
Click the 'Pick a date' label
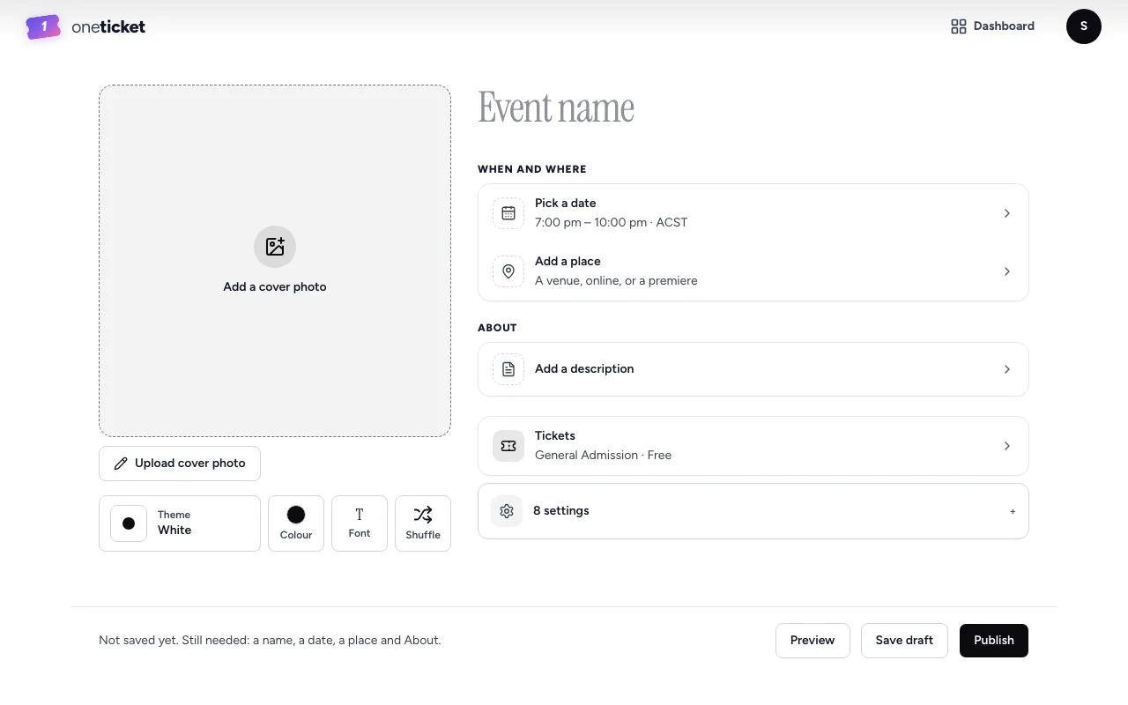tap(566, 204)
